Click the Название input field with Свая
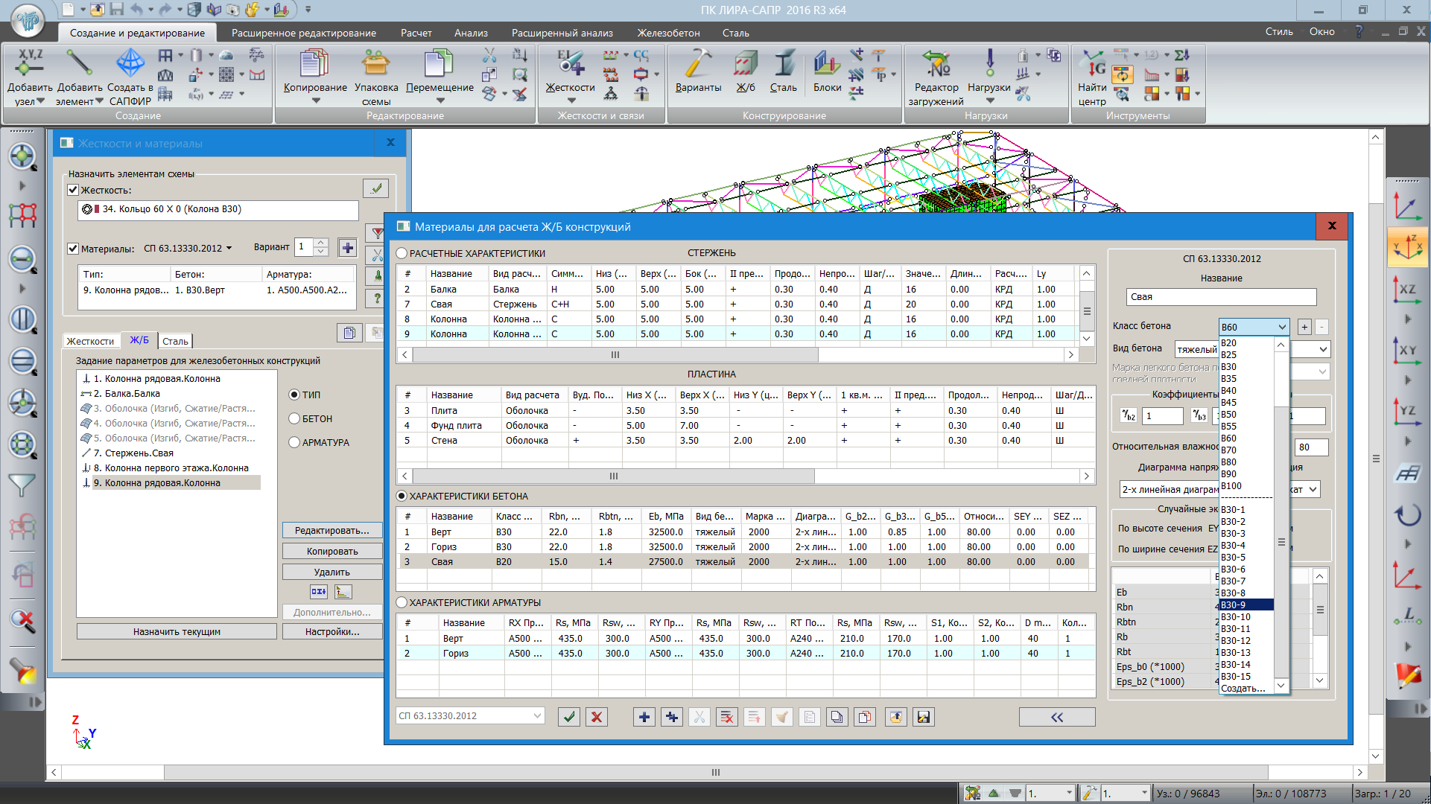This screenshot has width=1431, height=804. coord(1220,297)
